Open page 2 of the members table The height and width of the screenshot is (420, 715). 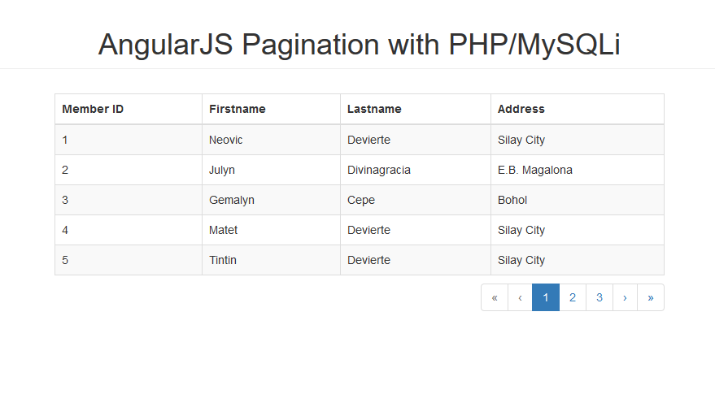click(x=573, y=297)
